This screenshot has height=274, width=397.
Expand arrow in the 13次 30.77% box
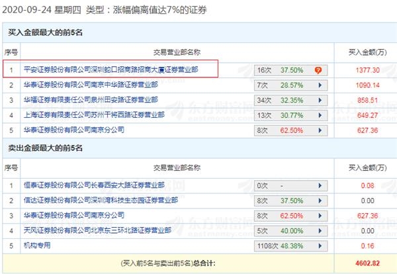coord(320,115)
